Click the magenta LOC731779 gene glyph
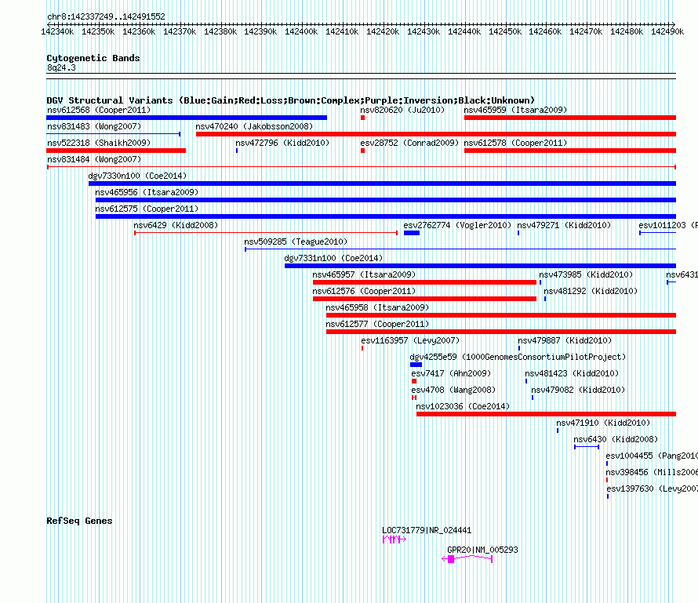The height and width of the screenshot is (603, 698). [394, 539]
